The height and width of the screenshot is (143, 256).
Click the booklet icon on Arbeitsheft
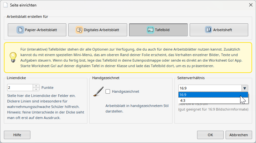click(x=208, y=30)
